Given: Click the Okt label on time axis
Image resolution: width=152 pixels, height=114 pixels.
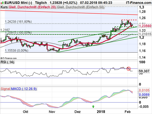Looking at the screenshot, I should pyautogui.click(x=26, y=112).
